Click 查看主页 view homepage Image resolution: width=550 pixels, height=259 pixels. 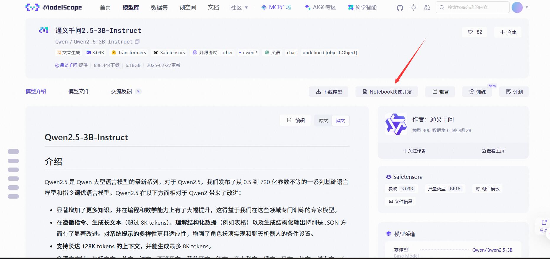pyautogui.click(x=493, y=151)
